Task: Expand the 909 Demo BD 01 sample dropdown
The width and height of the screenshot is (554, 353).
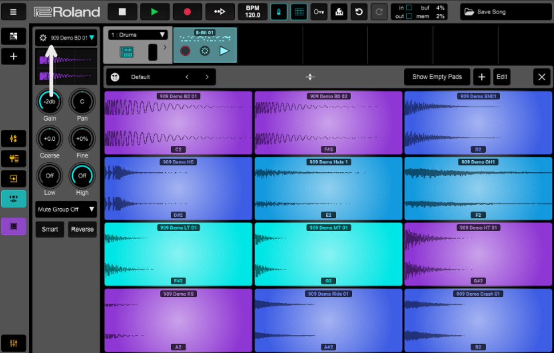Action: pyautogui.click(x=91, y=38)
